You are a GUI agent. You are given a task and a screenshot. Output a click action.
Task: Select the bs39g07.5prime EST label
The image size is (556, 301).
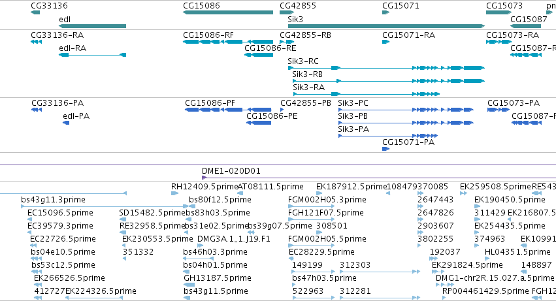tap(280, 226)
